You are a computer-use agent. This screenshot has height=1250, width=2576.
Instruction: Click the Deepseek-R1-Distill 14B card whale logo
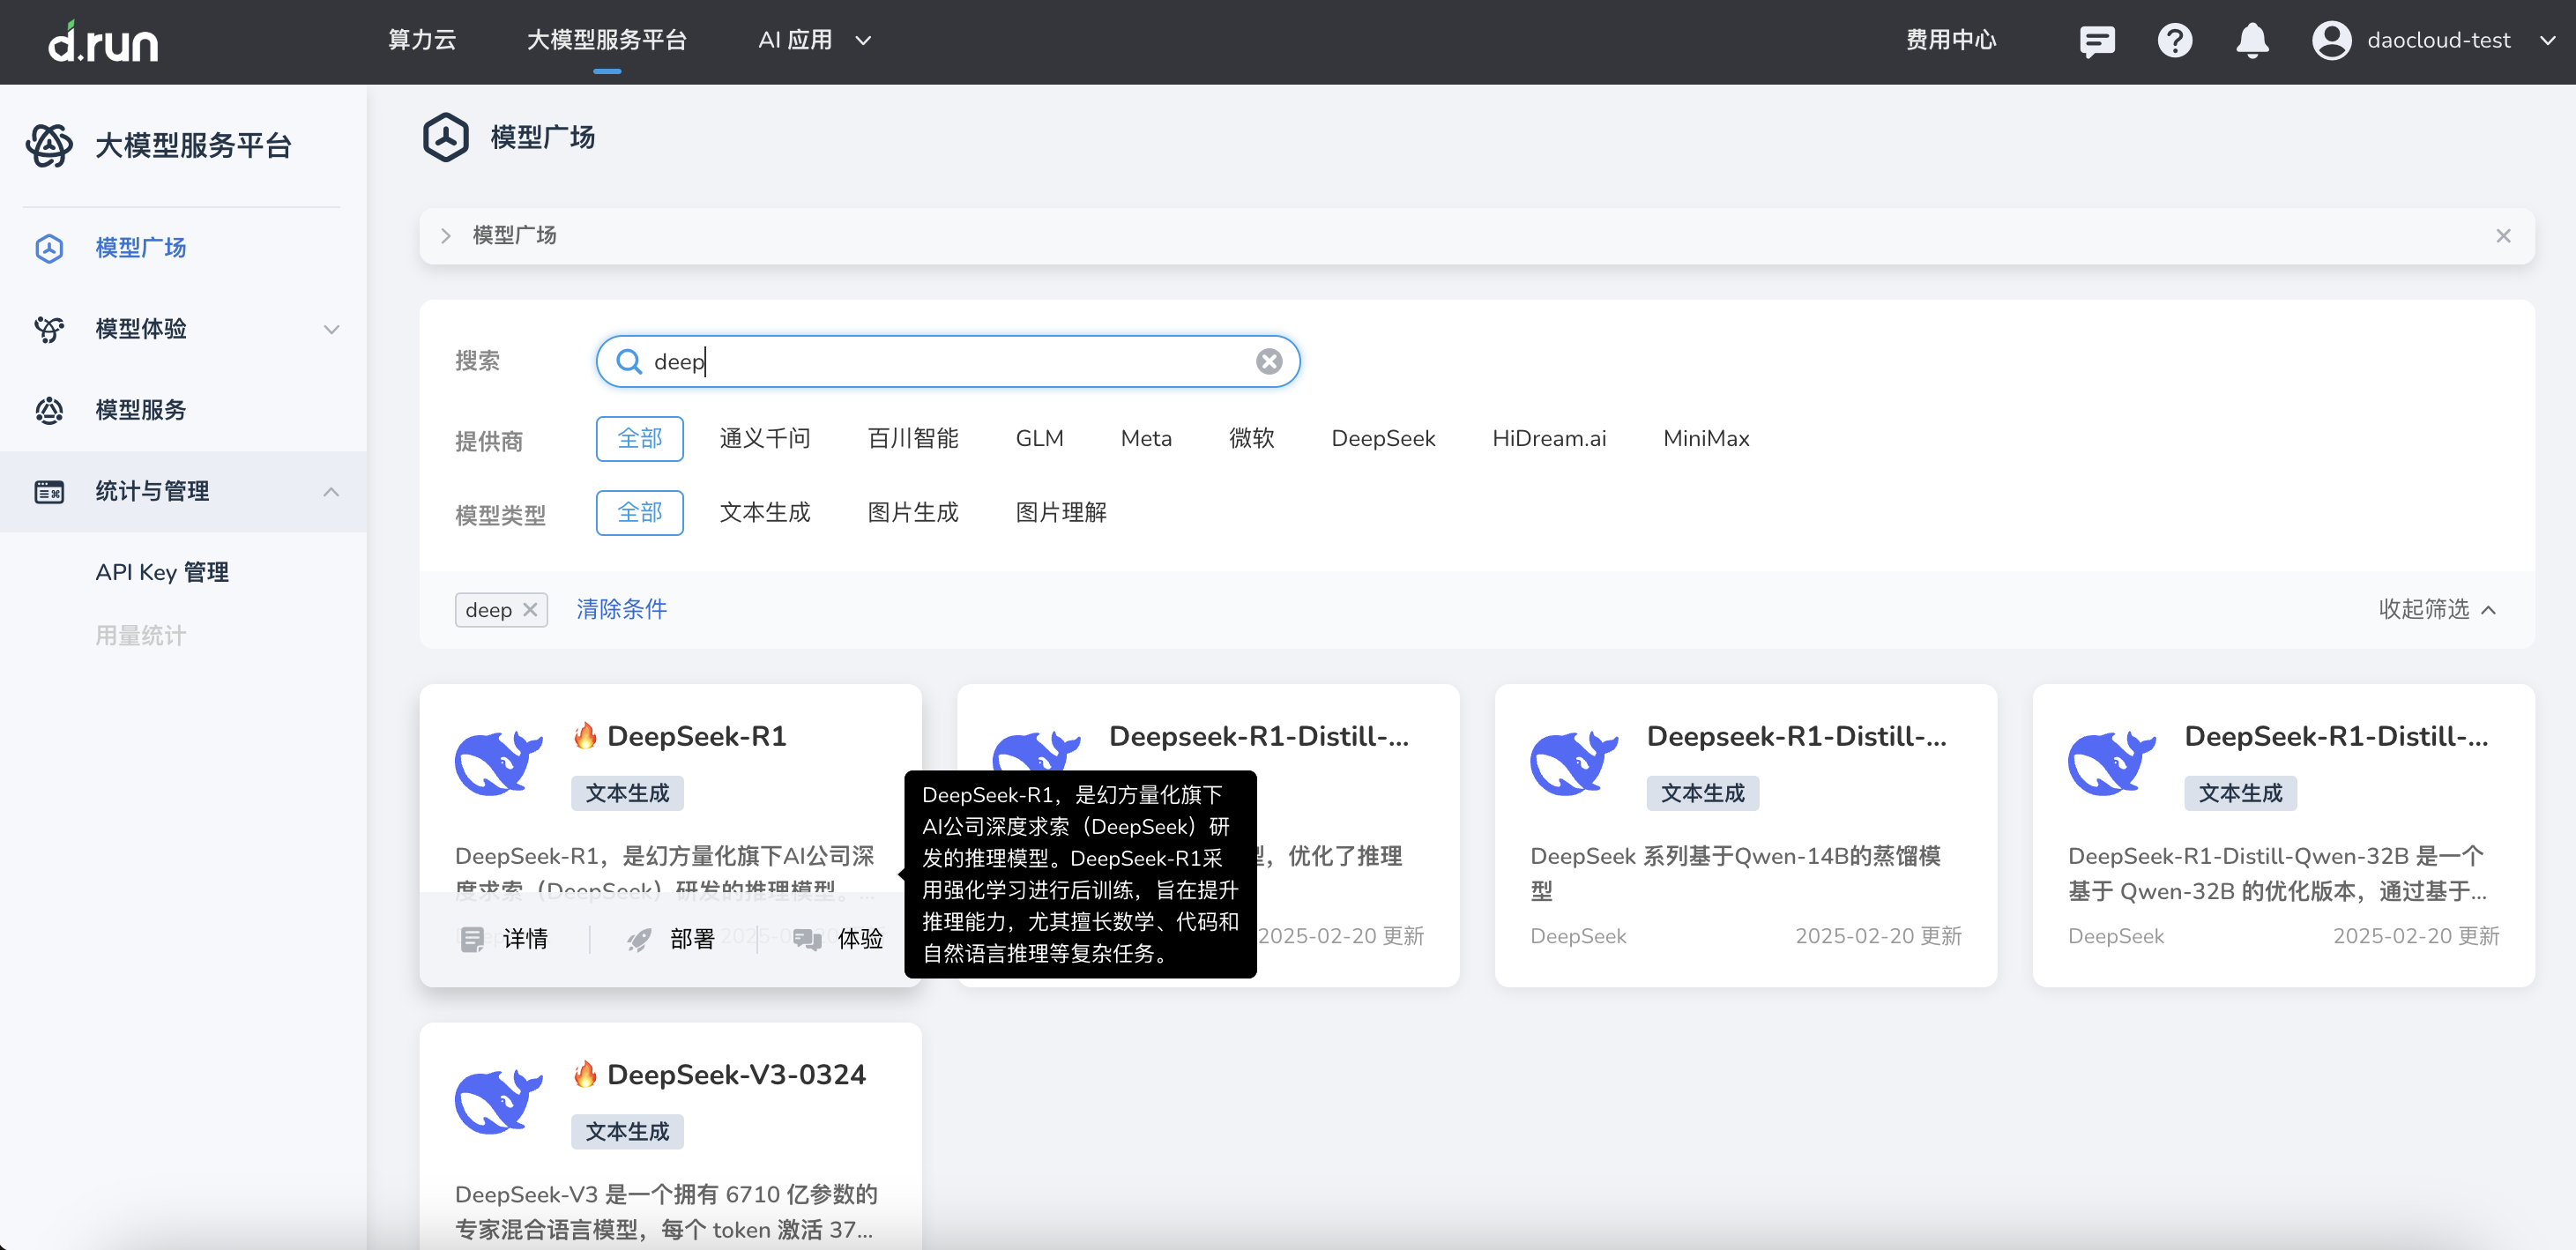[1575, 762]
